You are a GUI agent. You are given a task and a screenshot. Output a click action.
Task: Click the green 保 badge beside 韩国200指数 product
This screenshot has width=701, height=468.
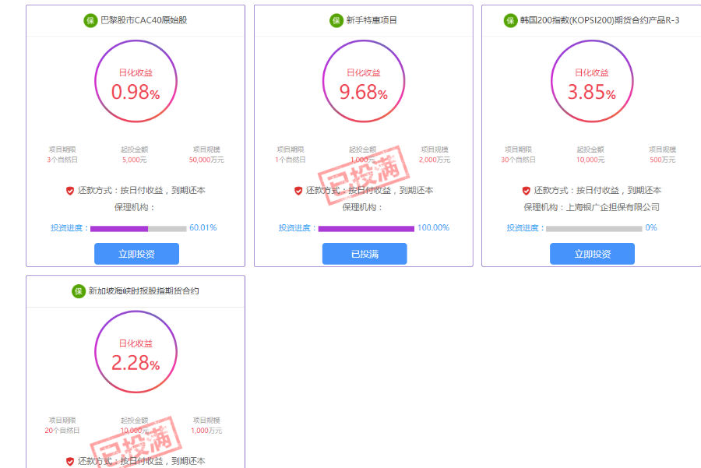510,20
